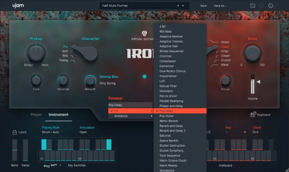Choose Saturize effect
The height and width of the screenshot is (172, 289).
click(x=180, y=135)
